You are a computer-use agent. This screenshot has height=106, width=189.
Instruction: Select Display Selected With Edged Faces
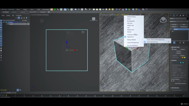(x=156, y=40)
